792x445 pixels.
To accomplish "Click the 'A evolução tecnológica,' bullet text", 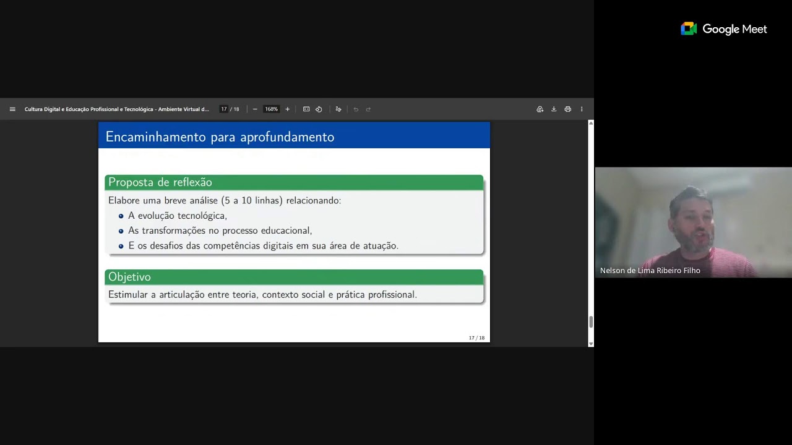I will point(178,216).
